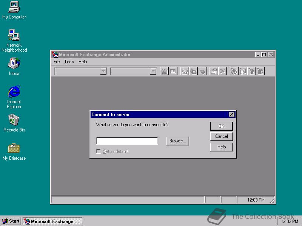Minimize the Exchange Administrator window
Screen dimensions: 302x226
point(258,55)
